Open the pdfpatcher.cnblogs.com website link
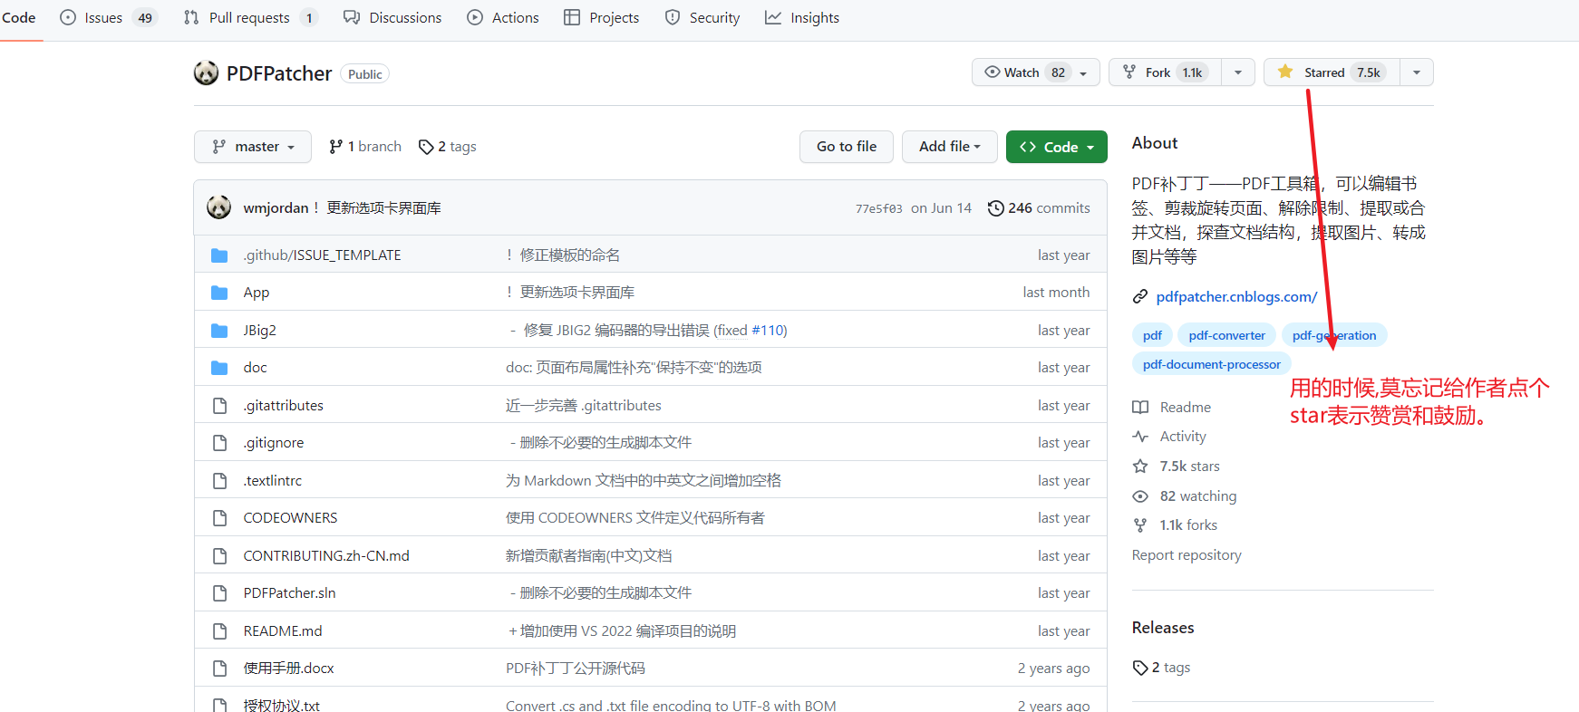1579x712 pixels. click(1236, 297)
